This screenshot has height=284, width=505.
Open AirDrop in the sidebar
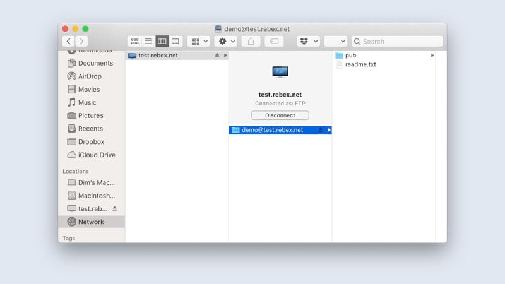92,76
